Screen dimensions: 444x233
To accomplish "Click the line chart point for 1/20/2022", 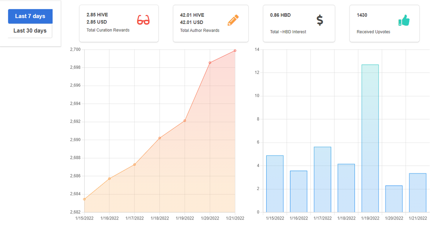I will tap(210, 63).
